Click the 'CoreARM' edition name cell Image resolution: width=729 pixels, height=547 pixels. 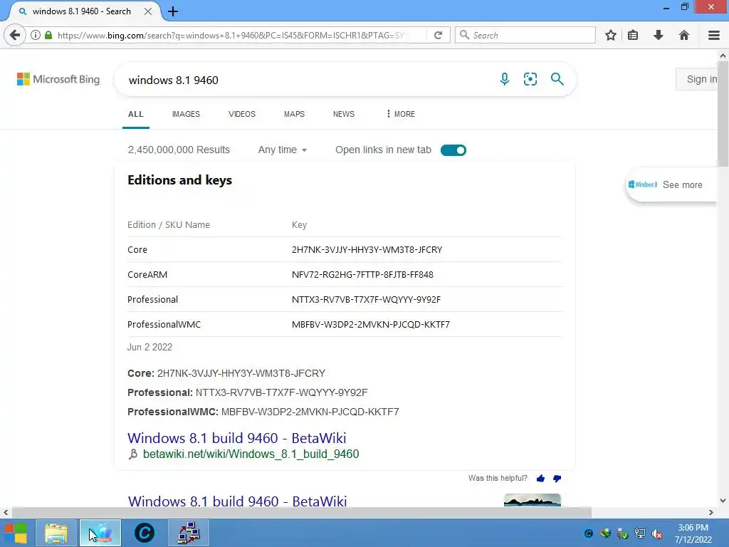point(147,275)
